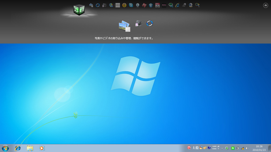Click the gold Bluetooth icon in launcher
271x152 pixels.
tap(124, 5)
